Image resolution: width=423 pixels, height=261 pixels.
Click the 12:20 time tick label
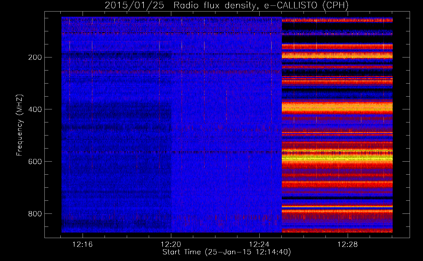coord(171,245)
